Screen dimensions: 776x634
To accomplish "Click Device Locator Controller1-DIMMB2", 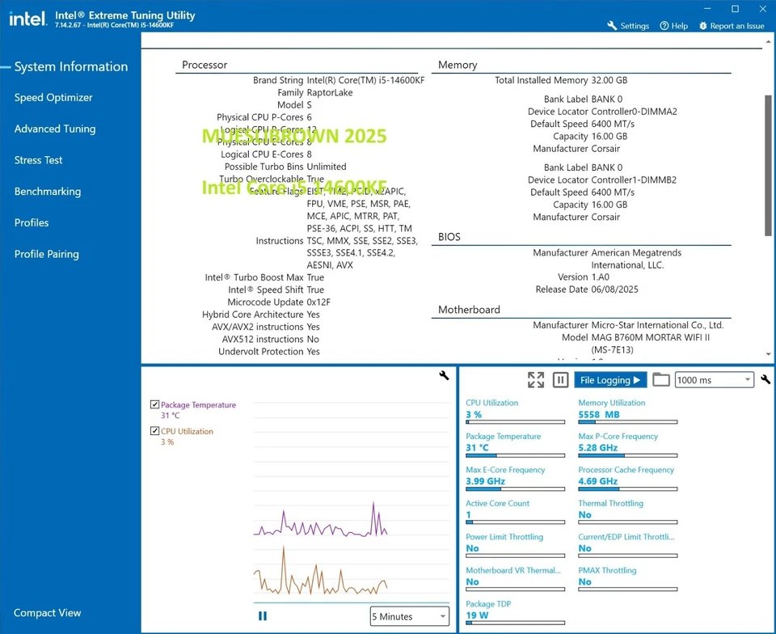I will (634, 180).
